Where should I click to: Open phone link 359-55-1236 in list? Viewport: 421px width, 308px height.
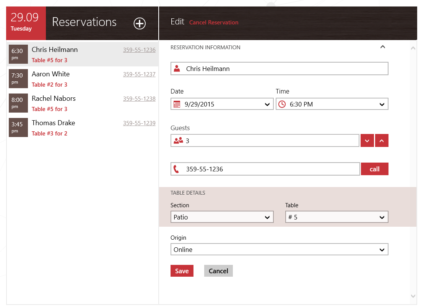[x=139, y=50]
